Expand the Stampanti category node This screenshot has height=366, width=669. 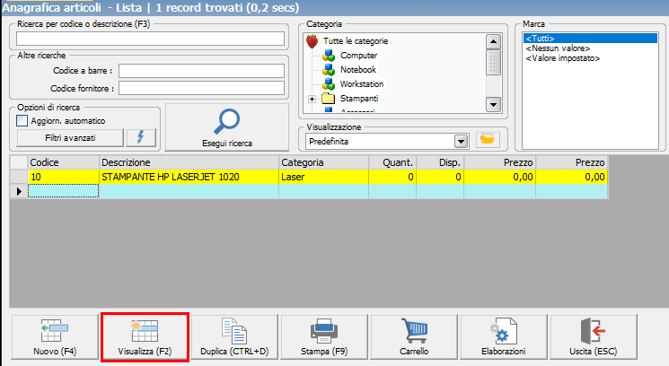[x=312, y=99]
